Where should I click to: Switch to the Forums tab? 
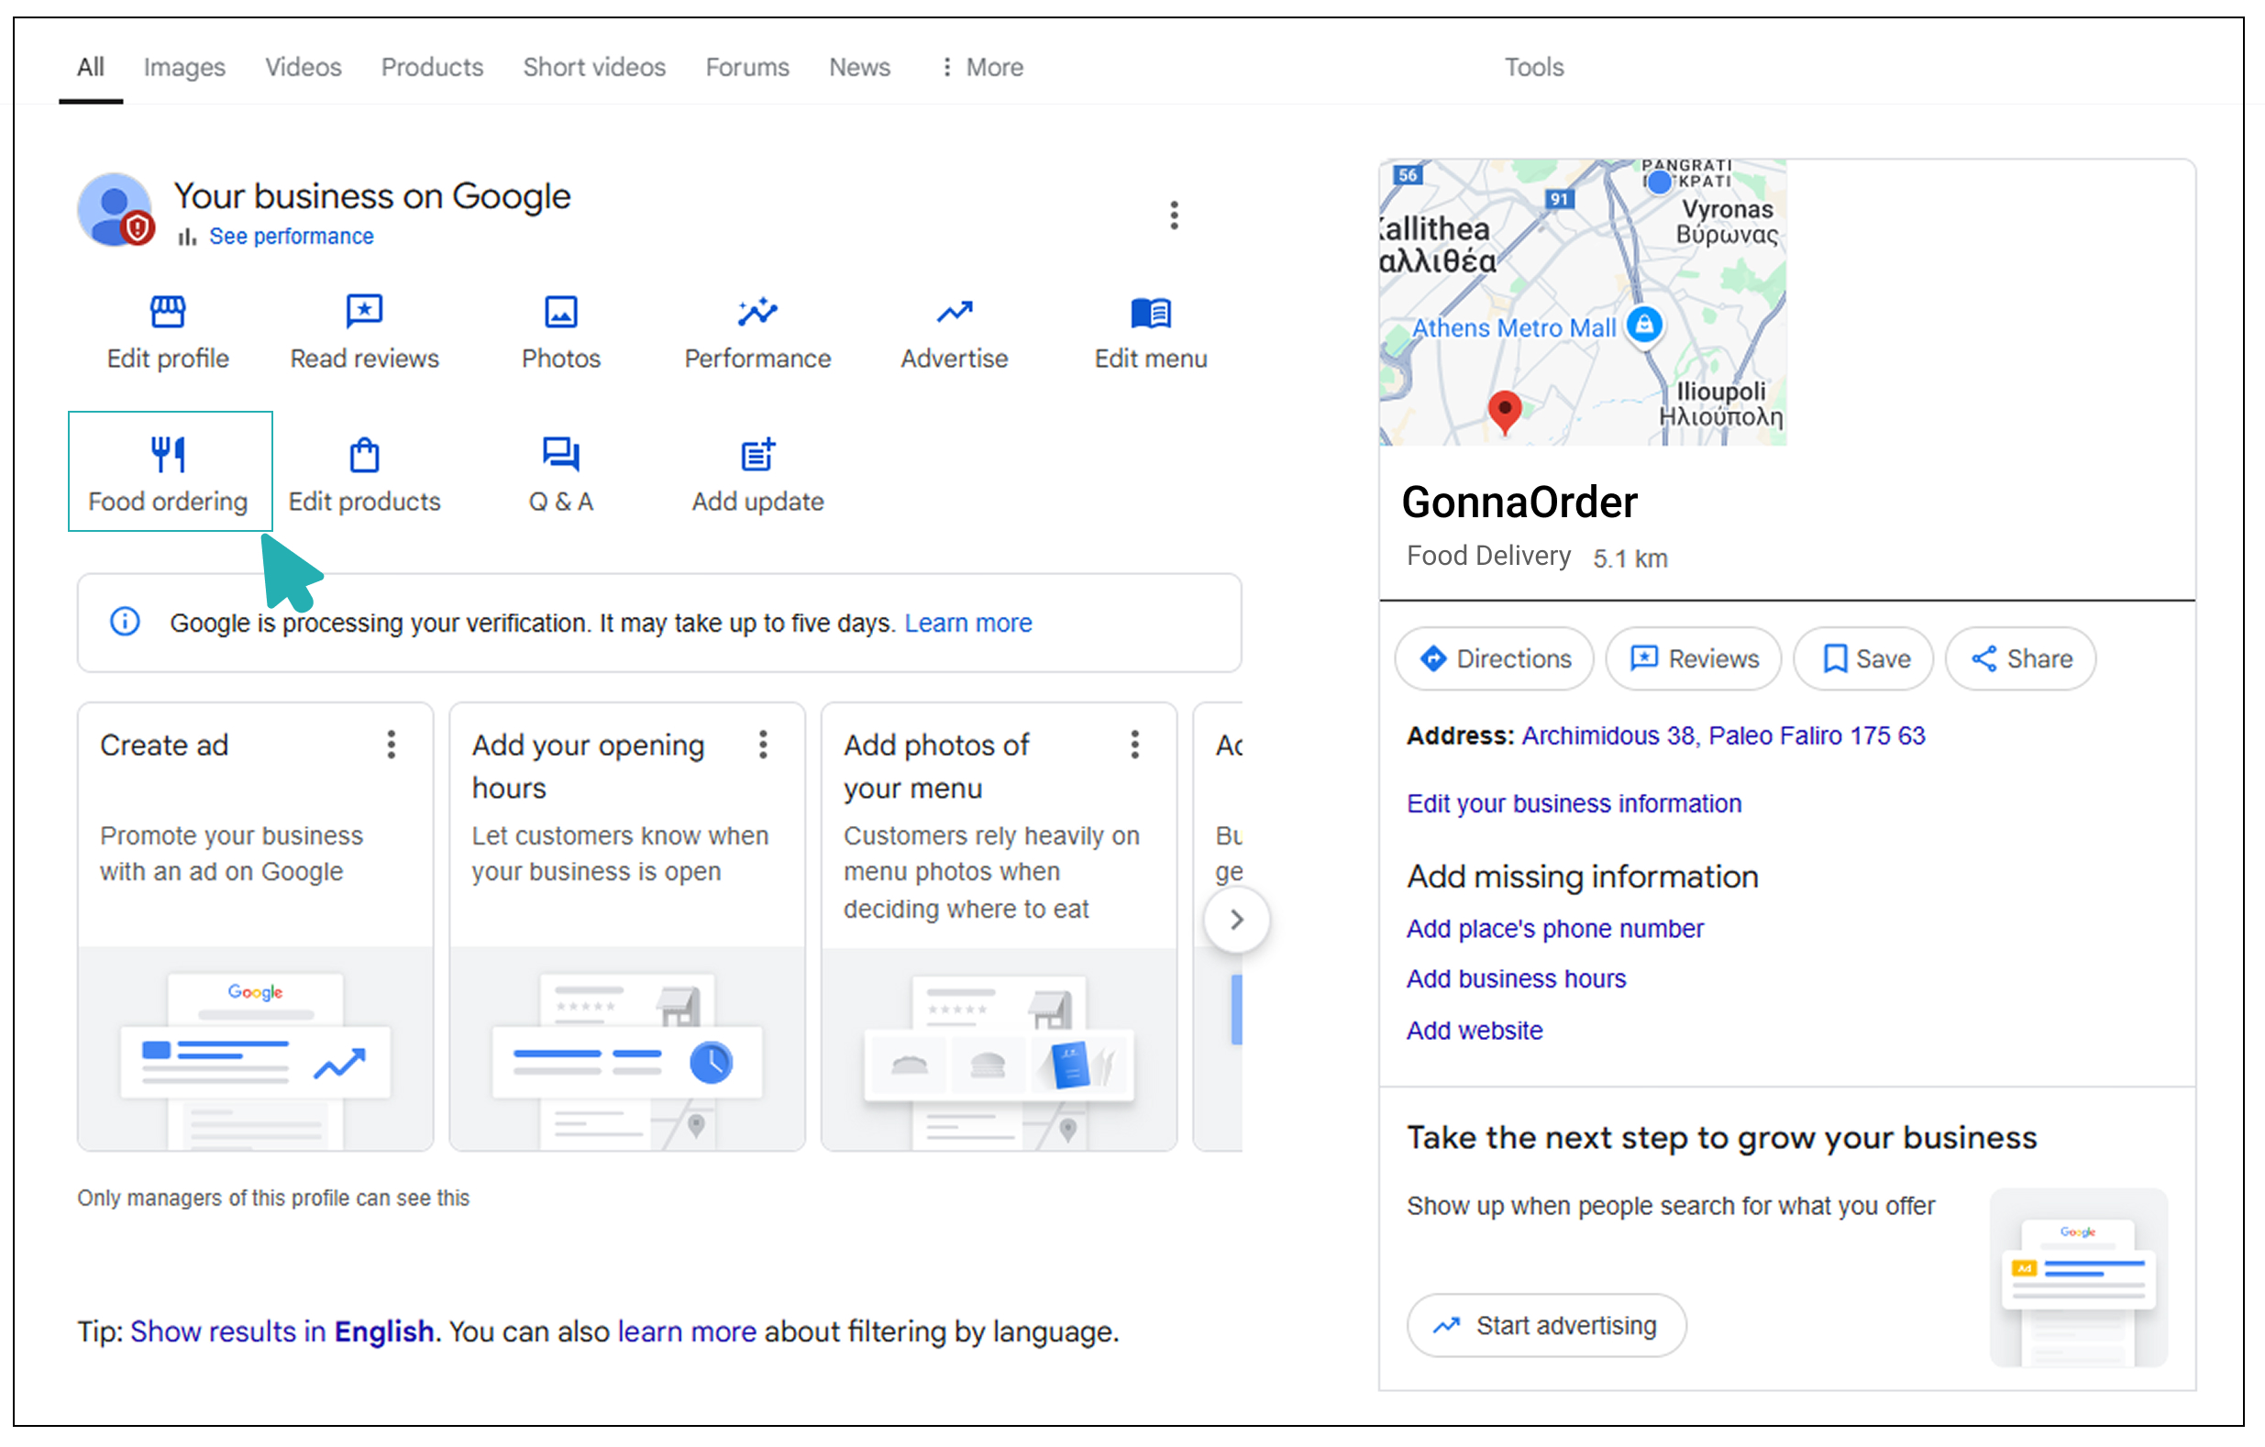(x=746, y=67)
